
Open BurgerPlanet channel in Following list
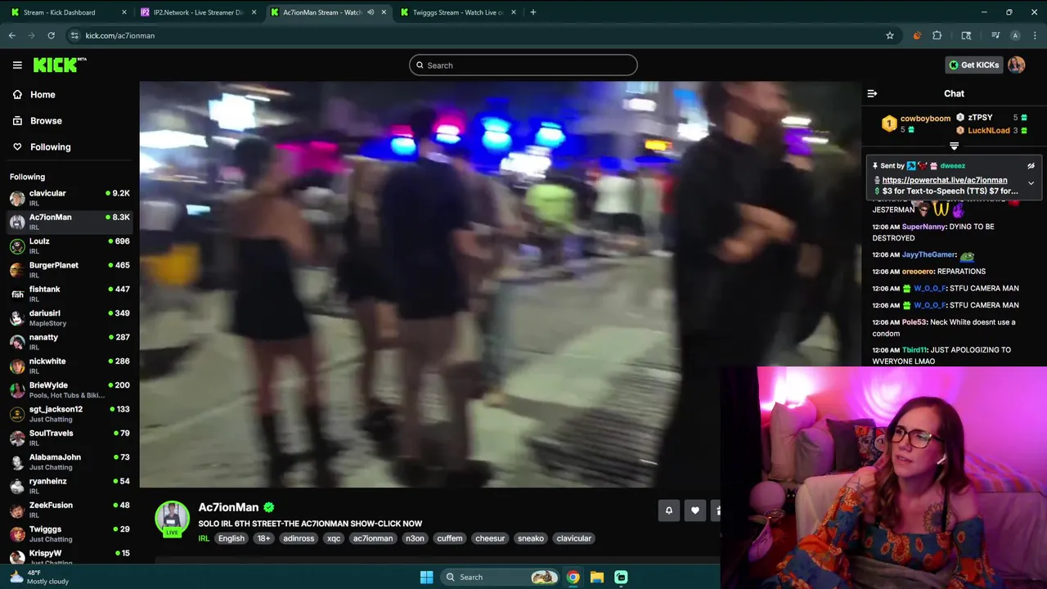click(70, 269)
